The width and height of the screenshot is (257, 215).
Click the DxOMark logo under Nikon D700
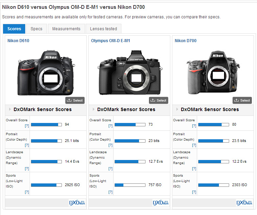pos(244,203)
